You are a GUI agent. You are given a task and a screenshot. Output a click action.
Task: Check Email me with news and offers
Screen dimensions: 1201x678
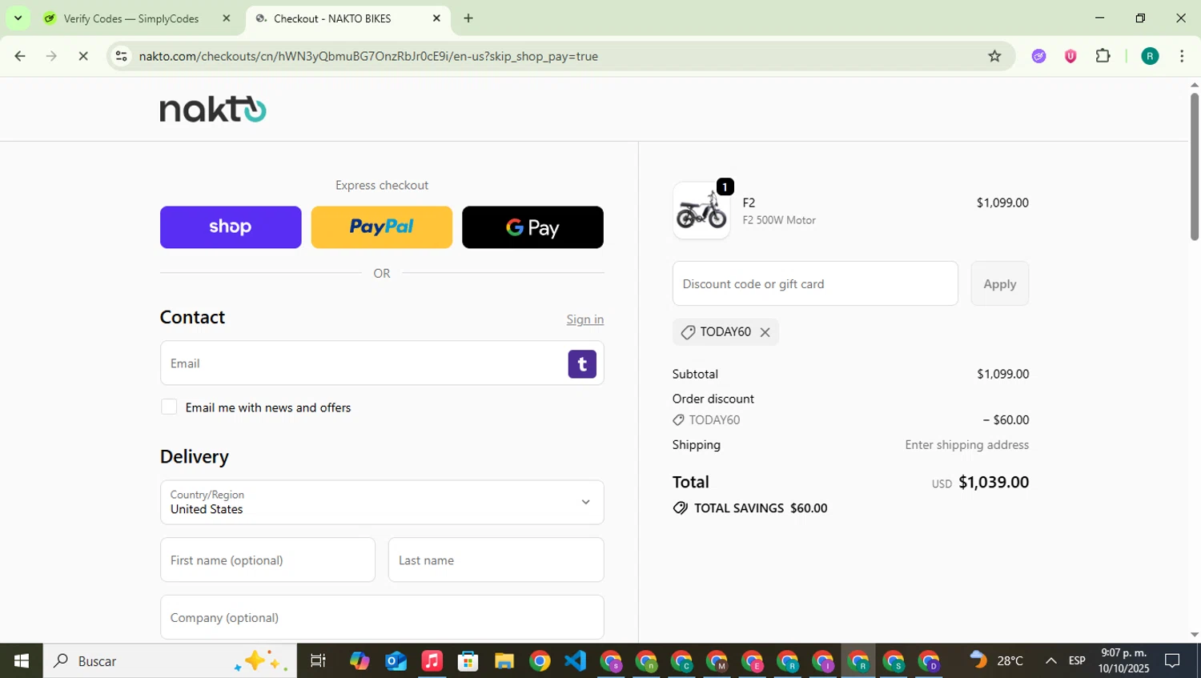(x=169, y=407)
